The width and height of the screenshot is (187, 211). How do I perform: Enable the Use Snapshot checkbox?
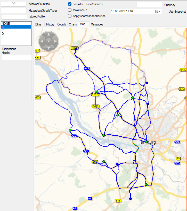click(166, 12)
